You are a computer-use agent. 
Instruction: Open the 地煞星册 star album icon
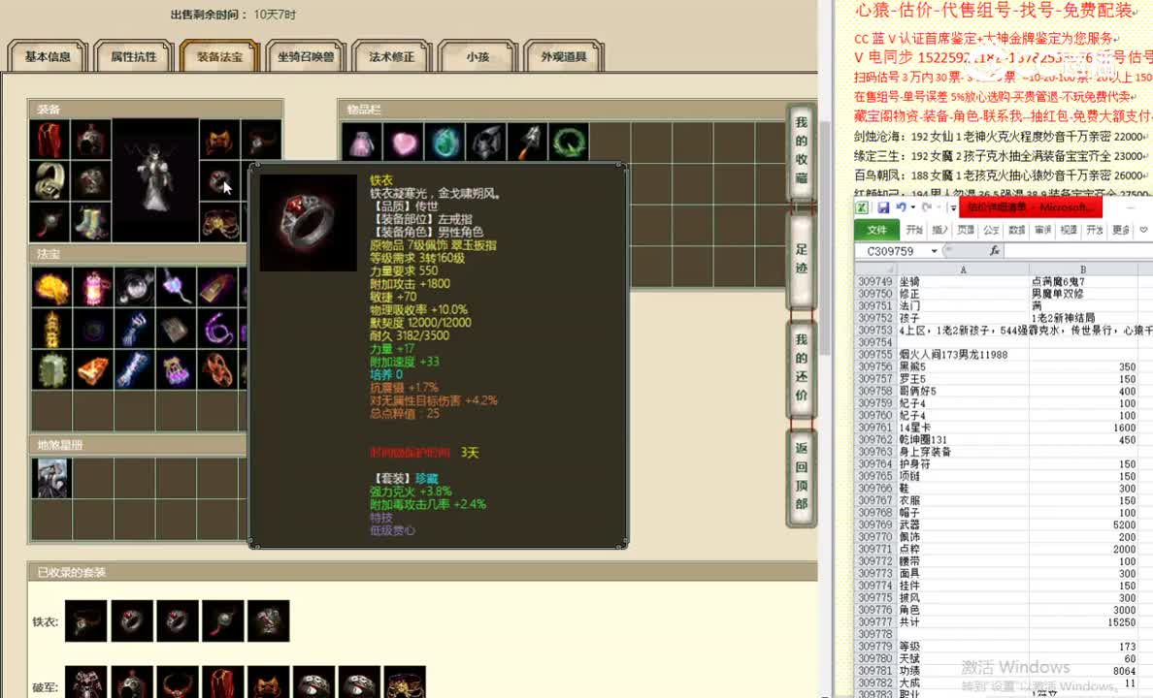click(52, 476)
